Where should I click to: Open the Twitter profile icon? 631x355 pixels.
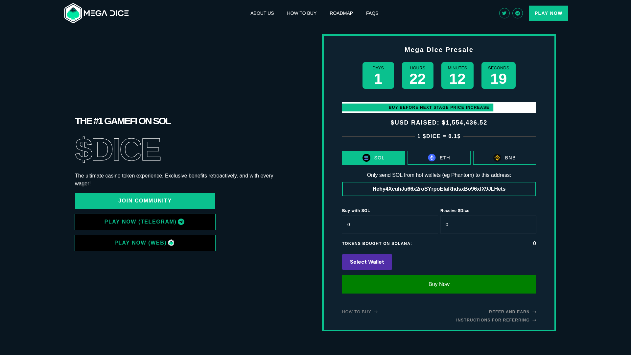(504, 13)
